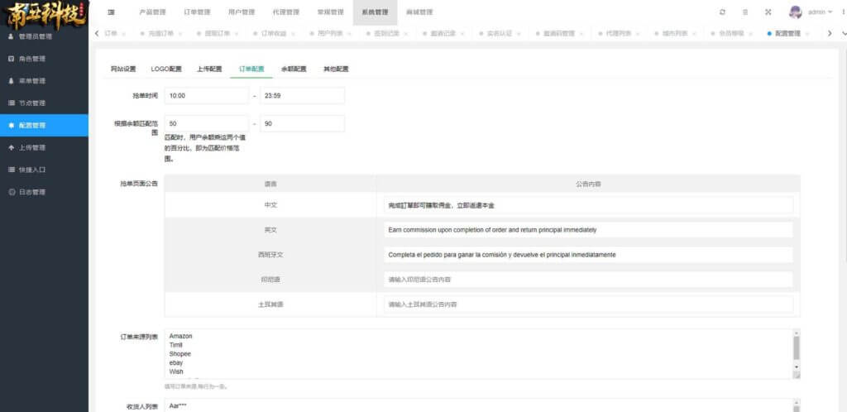Switch to the 充值订单 page tab
Screen dimensions: 847x412
(160, 33)
